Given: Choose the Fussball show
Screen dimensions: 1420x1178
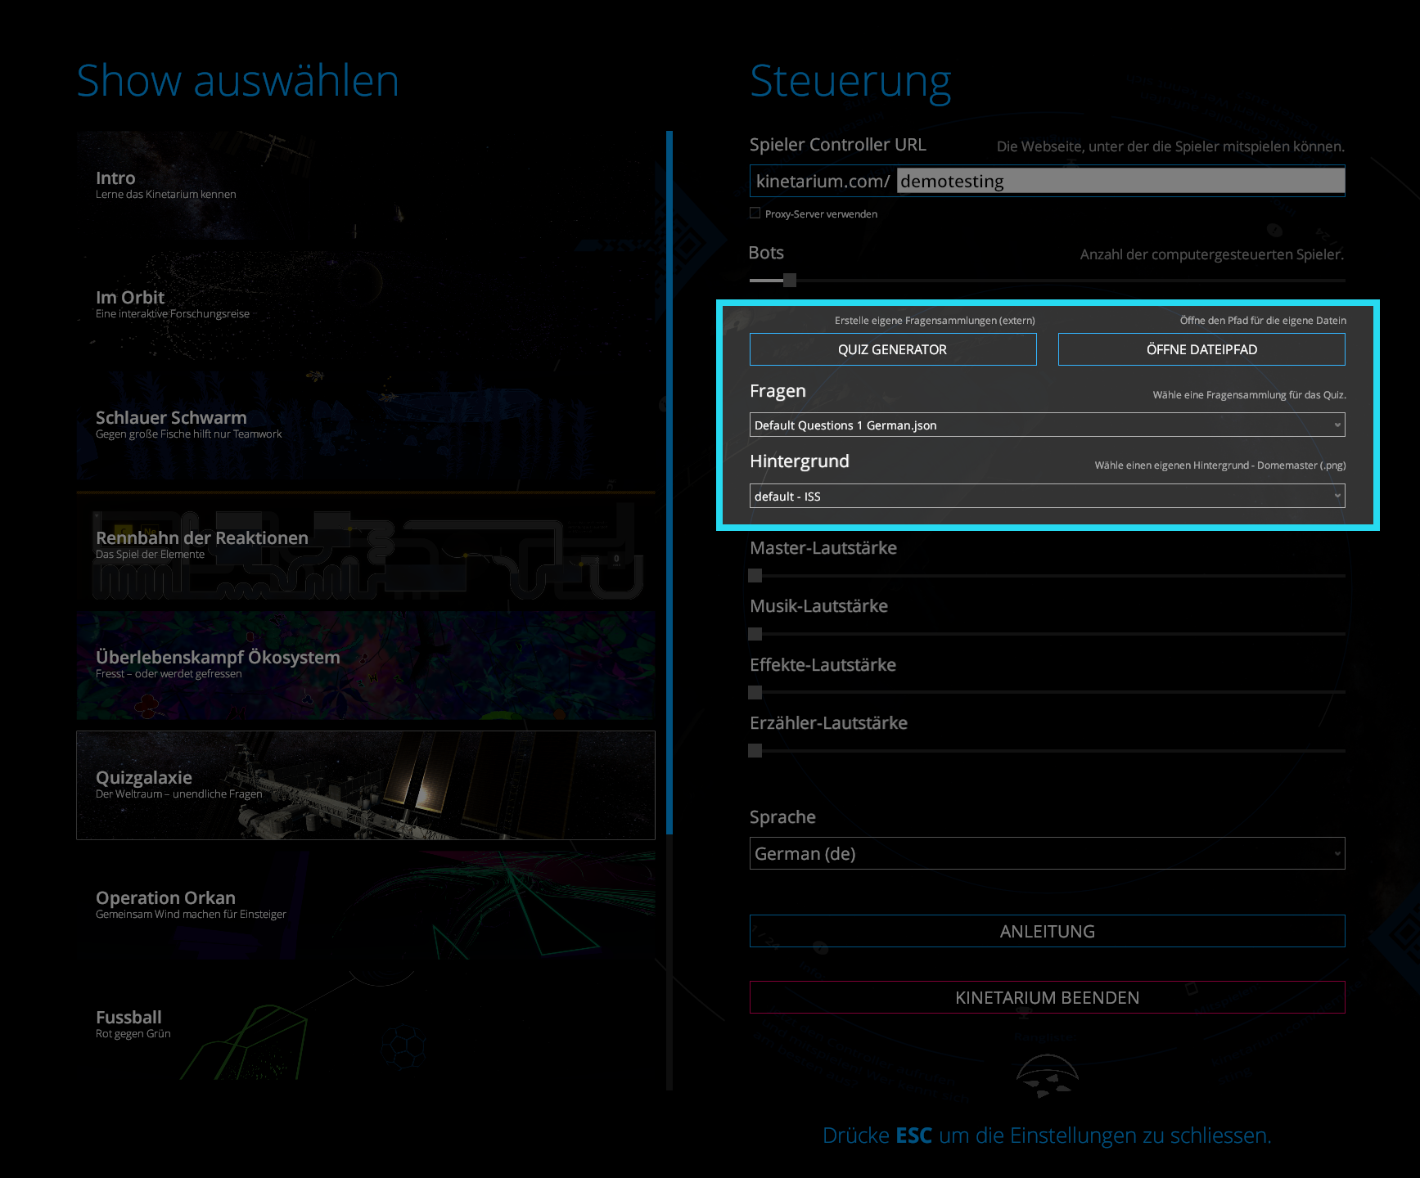Looking at the screenshot, I should (x=365, y=1024).
